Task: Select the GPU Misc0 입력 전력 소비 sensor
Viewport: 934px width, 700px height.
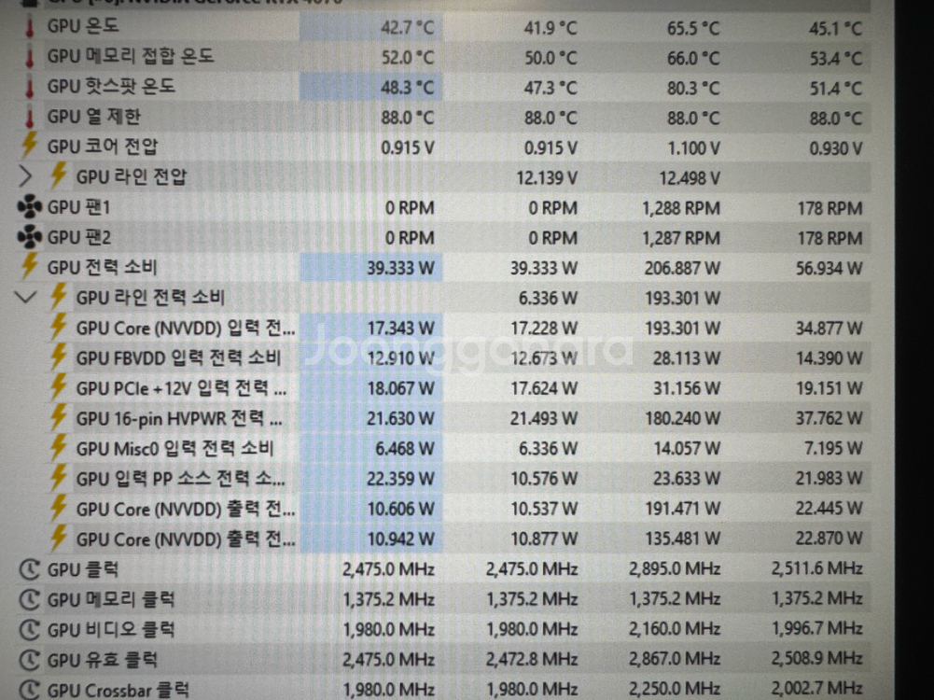Action: click(x=174, y=449)
